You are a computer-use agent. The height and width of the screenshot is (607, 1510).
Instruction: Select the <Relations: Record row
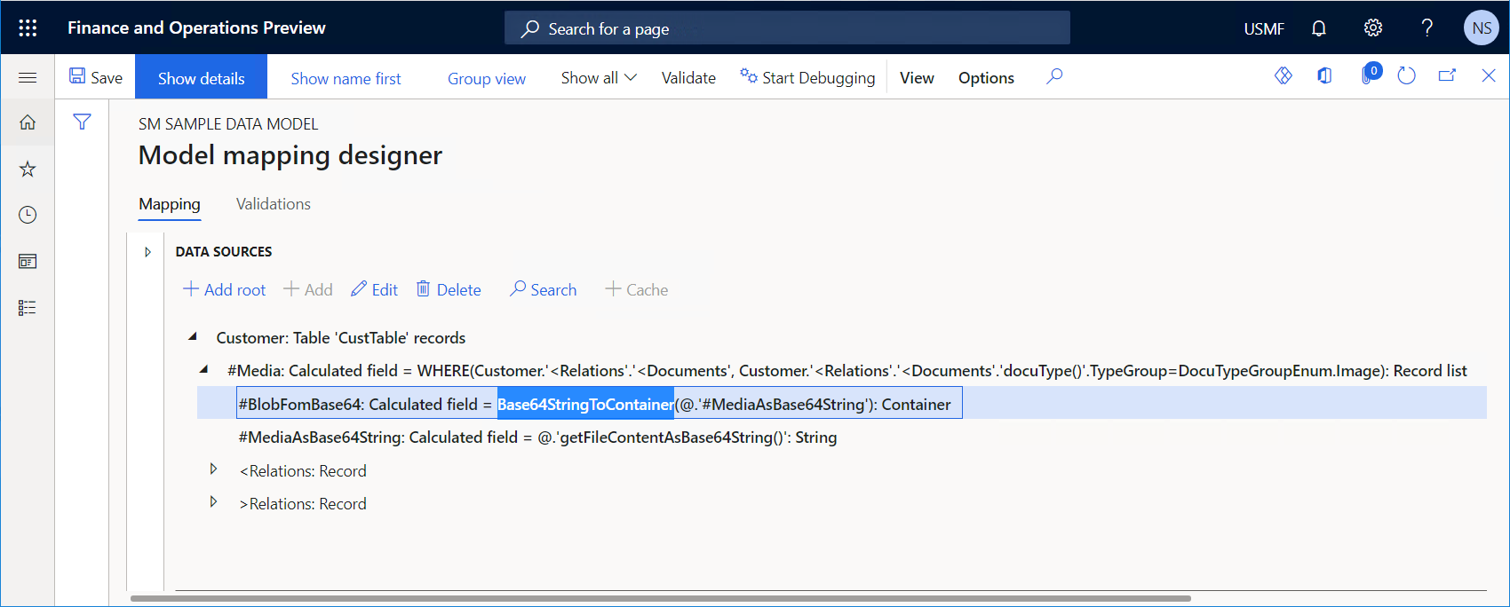pyautogui.click(x=303, y=471)
